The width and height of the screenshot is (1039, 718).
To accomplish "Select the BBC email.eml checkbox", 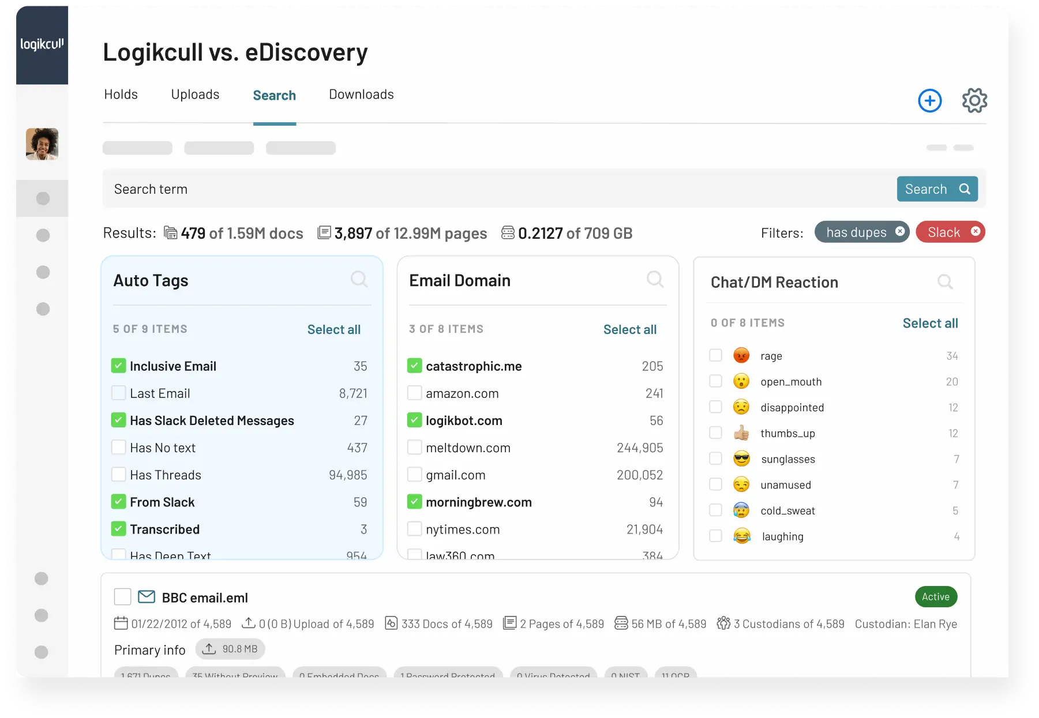I will (x=122, y=597).
